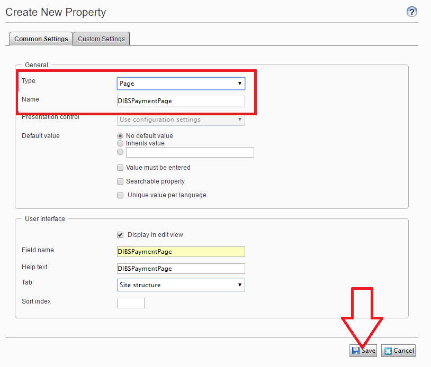Viewport: 431px width, 367px height.
Task: Open the Tab dropdown showing Site structure
Action: pyautogui.click(x=181, y=285)
